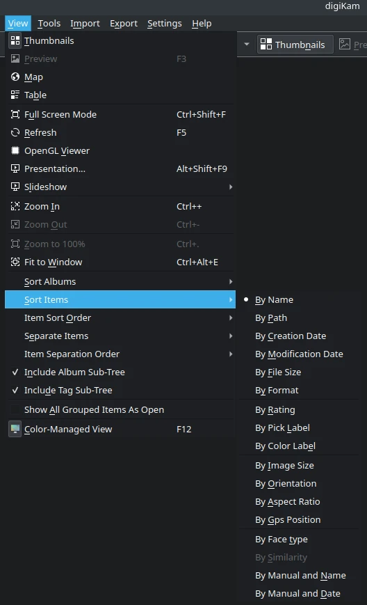
Task: Choose By Aspect Ratio sort option
Action: [287, 502]
